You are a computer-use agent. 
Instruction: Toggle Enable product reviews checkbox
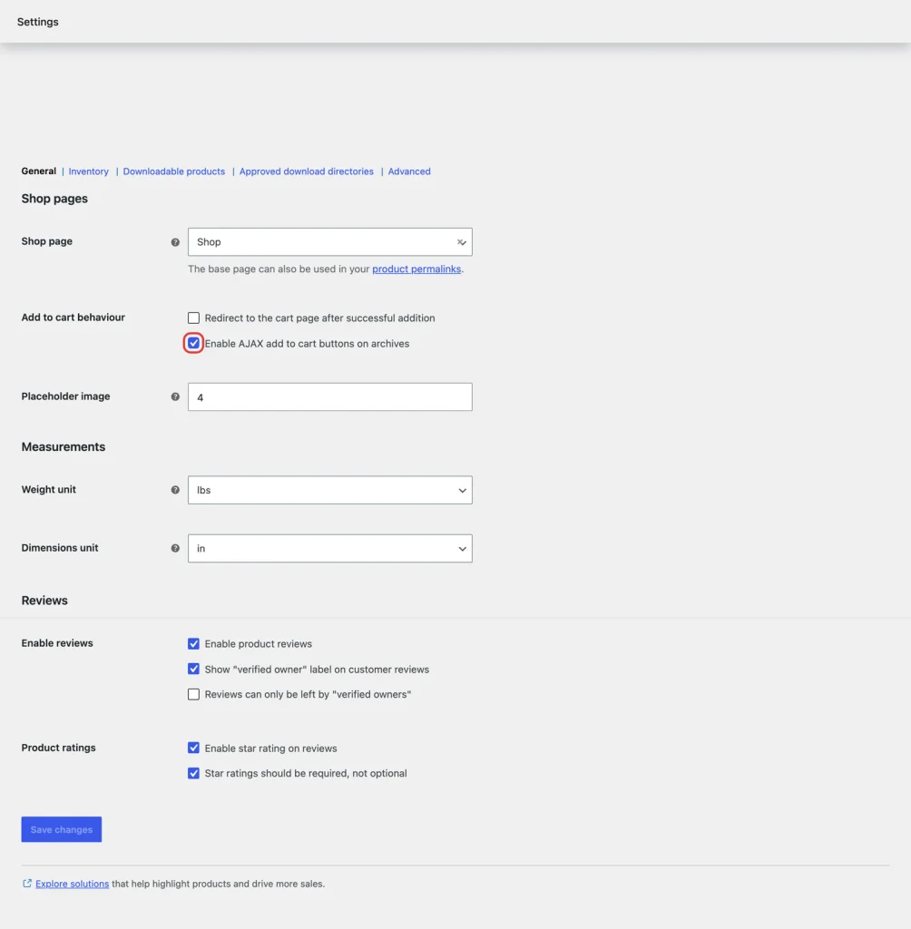tap(193, 643)
